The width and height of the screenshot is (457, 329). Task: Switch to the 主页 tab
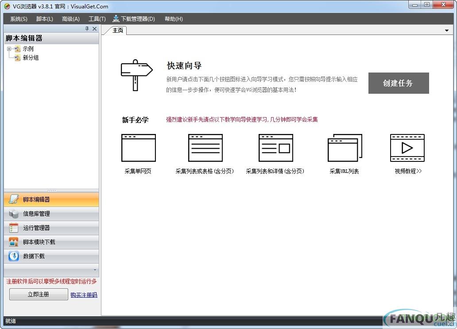[x=118, y=30]
